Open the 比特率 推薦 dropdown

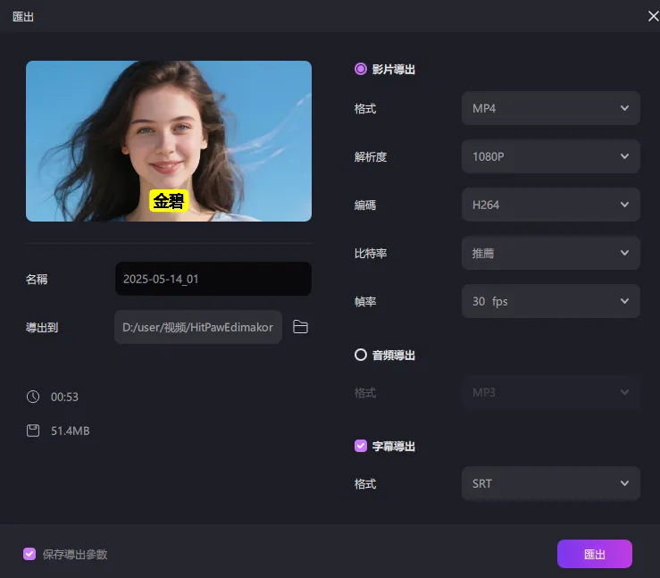[550, 253]
